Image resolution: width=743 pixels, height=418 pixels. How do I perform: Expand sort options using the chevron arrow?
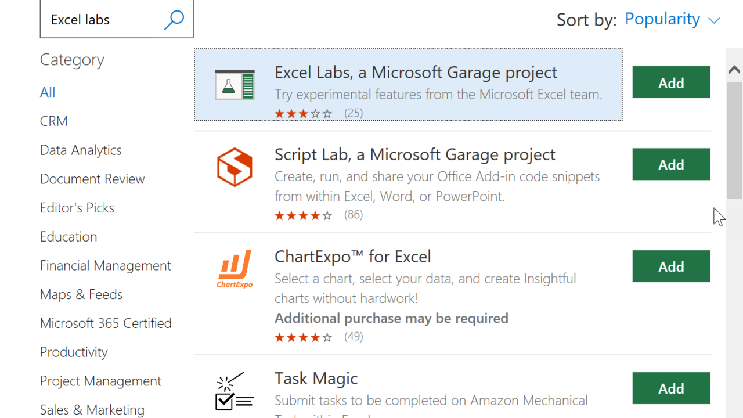(714, 21)
